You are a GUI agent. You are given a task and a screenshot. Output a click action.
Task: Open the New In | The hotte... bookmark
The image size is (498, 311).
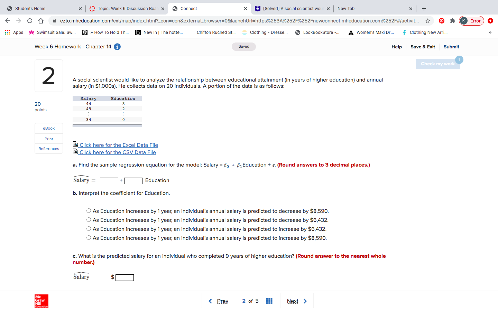[x=159, y=32]
